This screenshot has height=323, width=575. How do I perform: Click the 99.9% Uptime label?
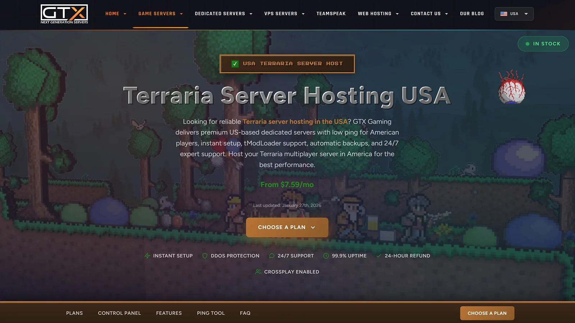pyautogui.click(x=349, y=256)
